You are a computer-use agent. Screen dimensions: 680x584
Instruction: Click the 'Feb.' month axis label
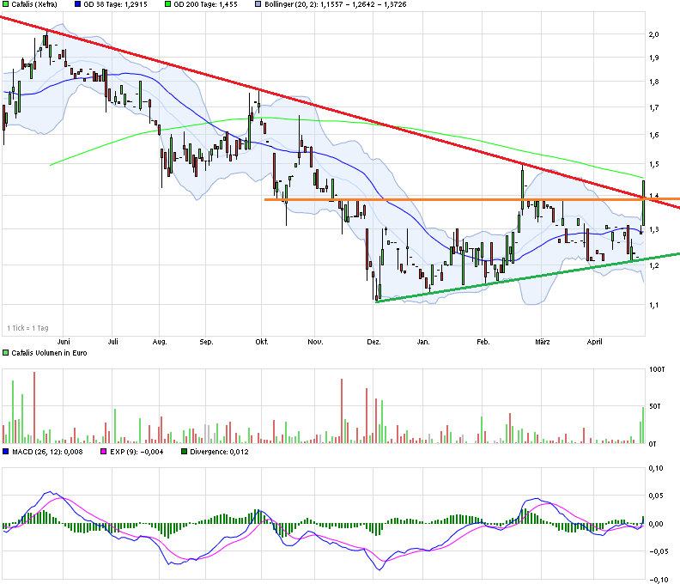(483, 342)
